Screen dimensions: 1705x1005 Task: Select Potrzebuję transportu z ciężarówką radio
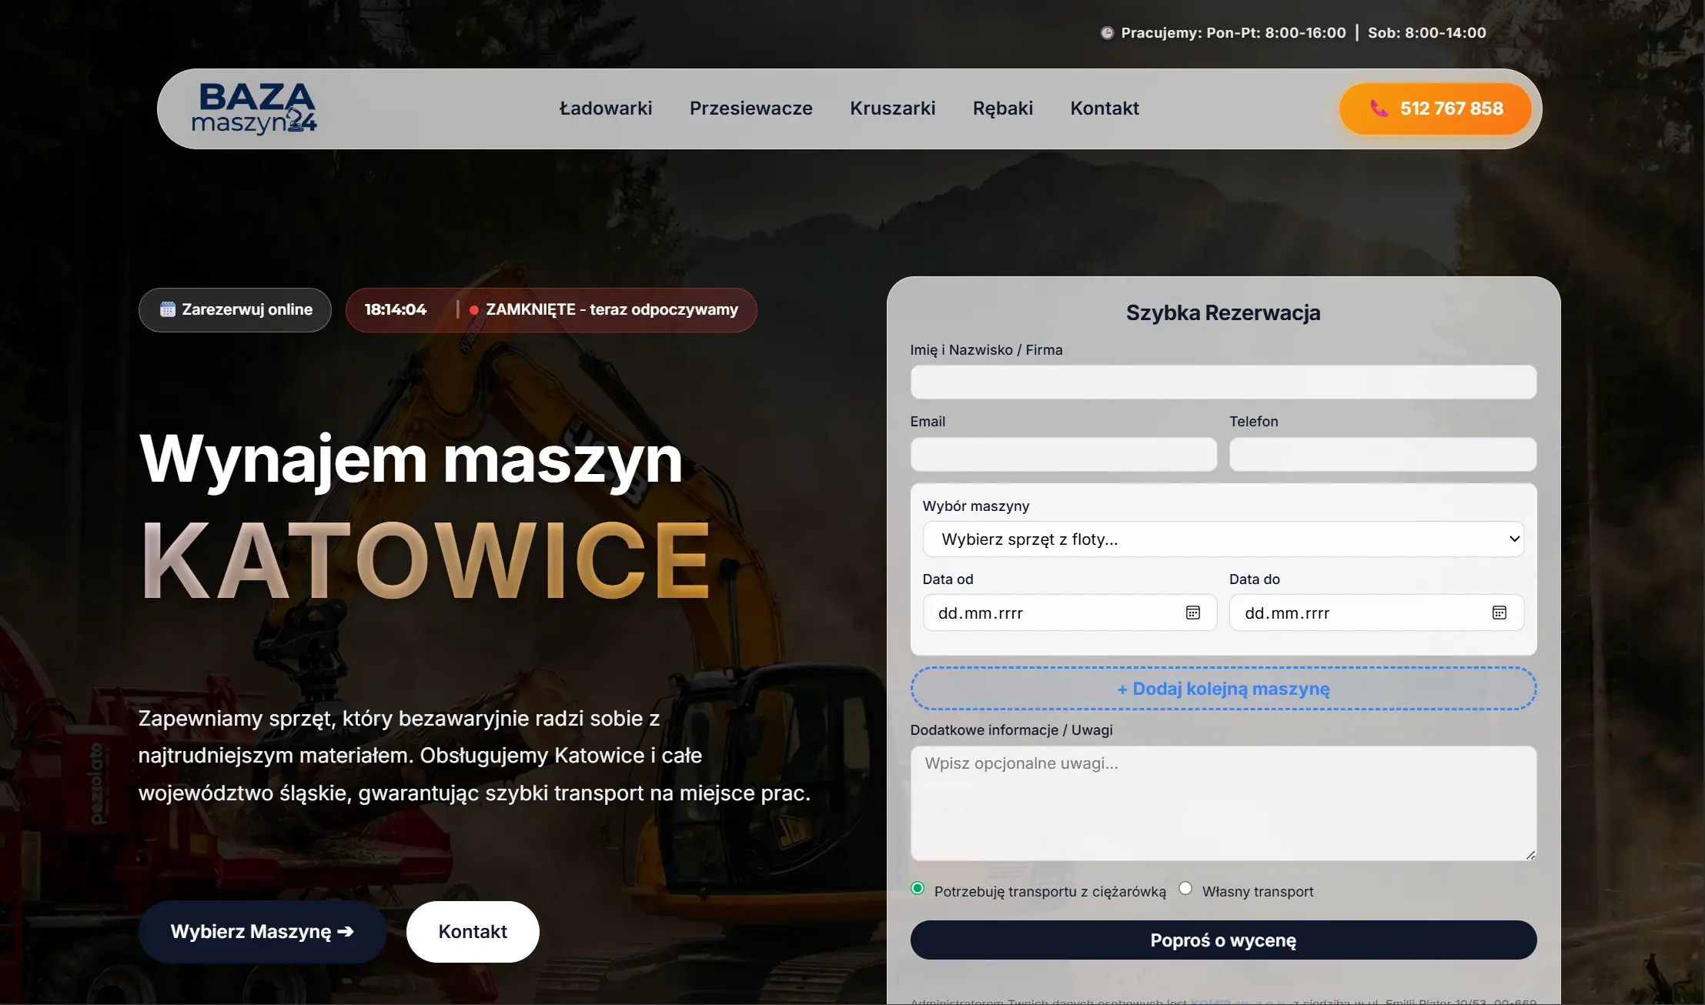(x=918, y=889)
